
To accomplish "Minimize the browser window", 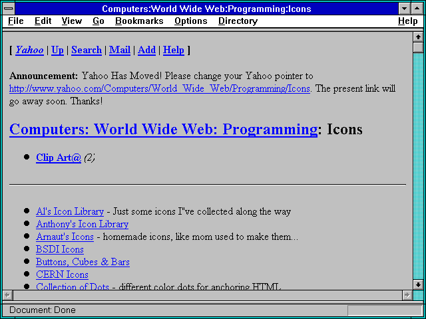I will [404, 9].
